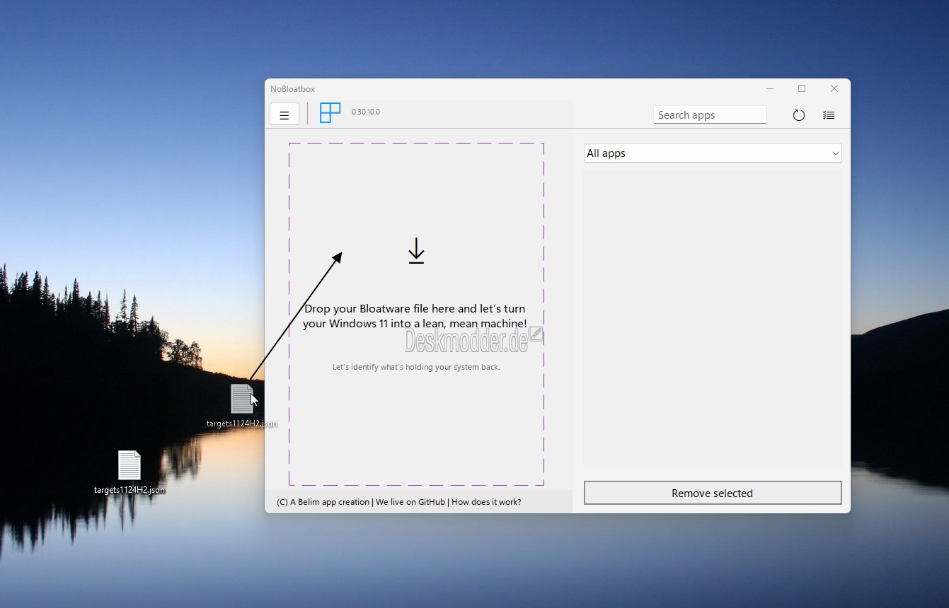The image size is (949, 608).
Task: Maximize the NoBloatbox window
Action: (x=802, y=88)
